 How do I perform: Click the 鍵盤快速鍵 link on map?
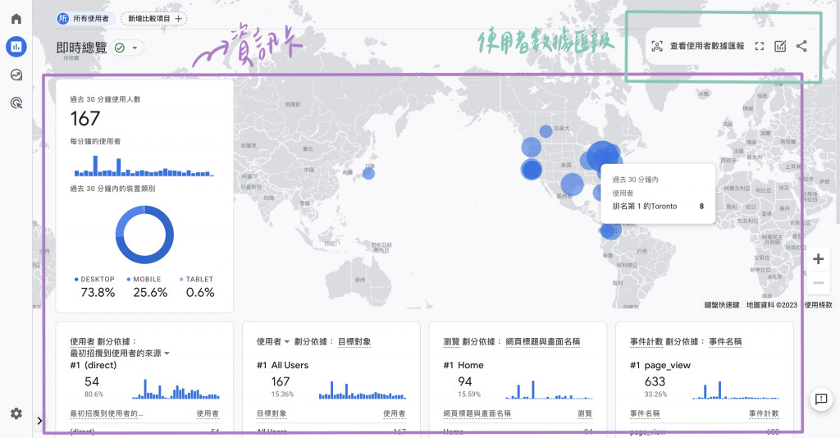[722, 304]
